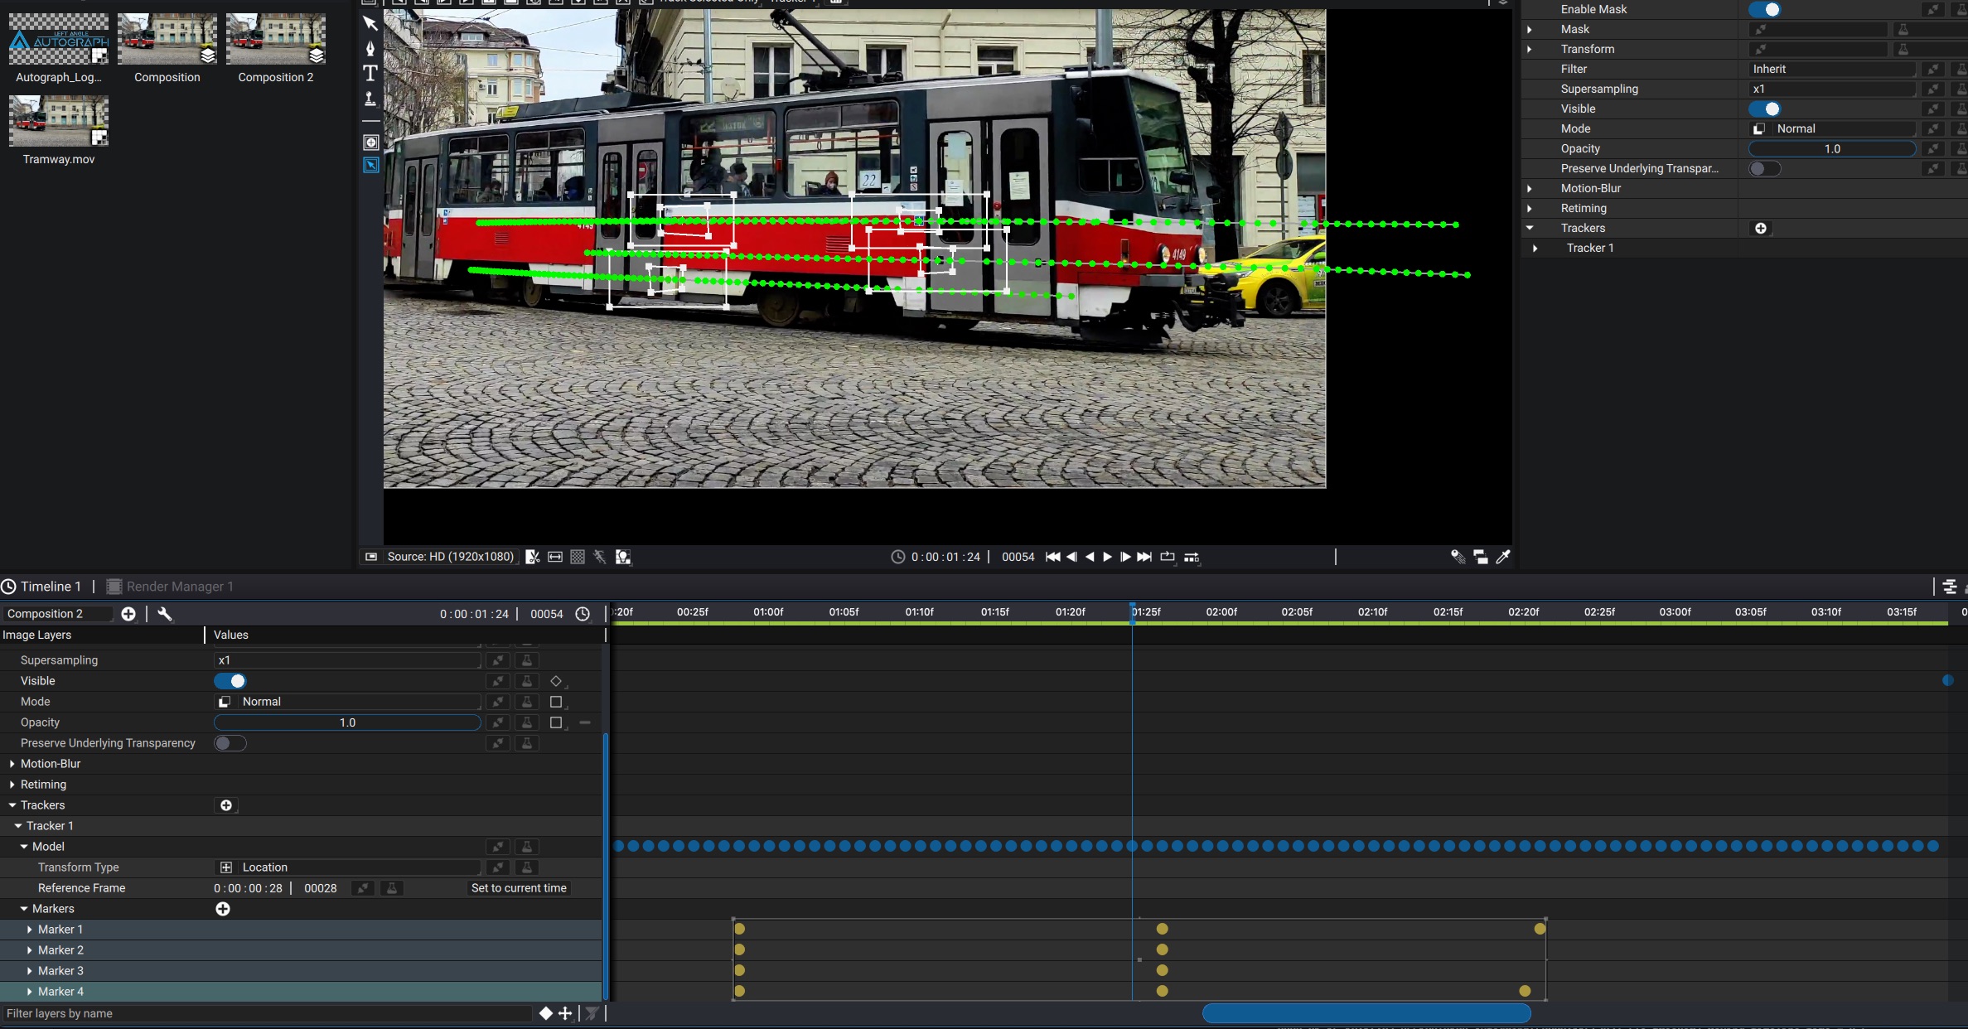Add a tracker from properties panel plus icon
The height and width of the screenshot is (1029, 1968).
tap(1761, 228)
